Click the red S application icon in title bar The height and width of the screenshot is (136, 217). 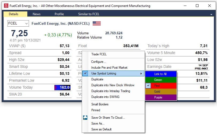pos(6,6)
